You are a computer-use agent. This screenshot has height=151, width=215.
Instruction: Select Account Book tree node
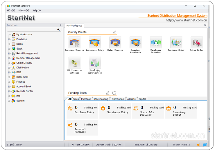click(24, 86)
